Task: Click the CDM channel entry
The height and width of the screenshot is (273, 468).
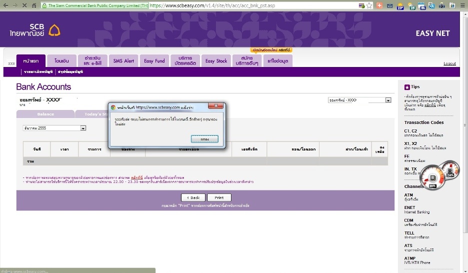Action: (420, 222)
